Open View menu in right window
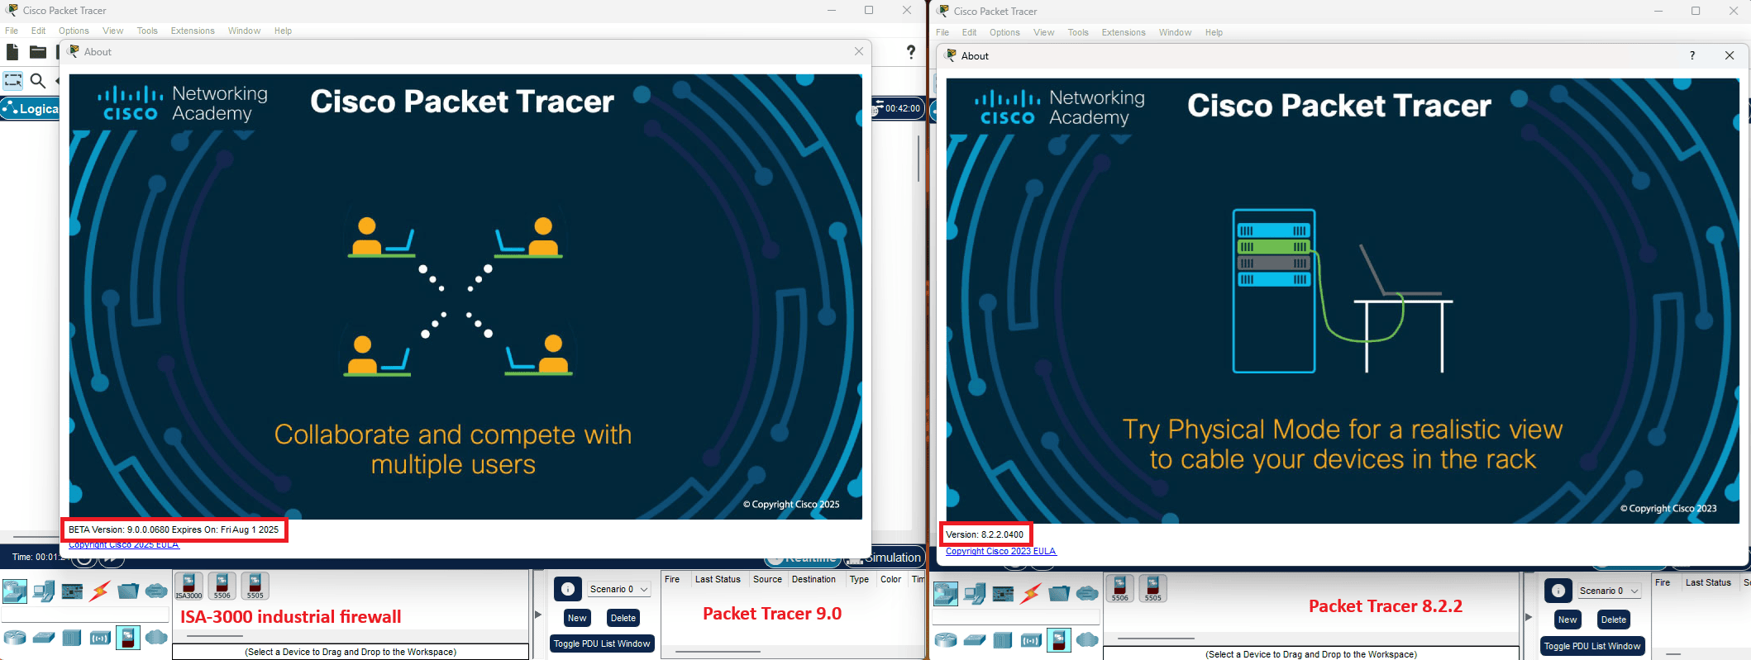The image size is (1751, 660). point(1044,32)
